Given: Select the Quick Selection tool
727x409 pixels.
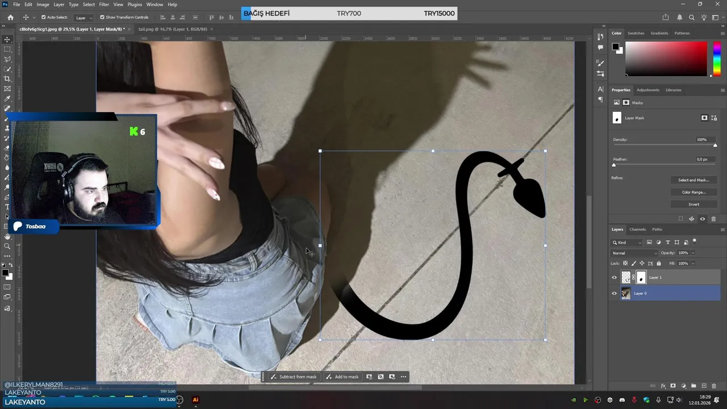Looking at the screenshot, I should pos(7,69).
